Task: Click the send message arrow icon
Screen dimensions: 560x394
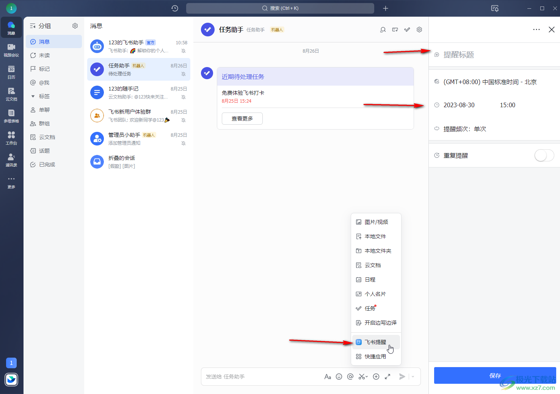Action: (x=402, y=377)
